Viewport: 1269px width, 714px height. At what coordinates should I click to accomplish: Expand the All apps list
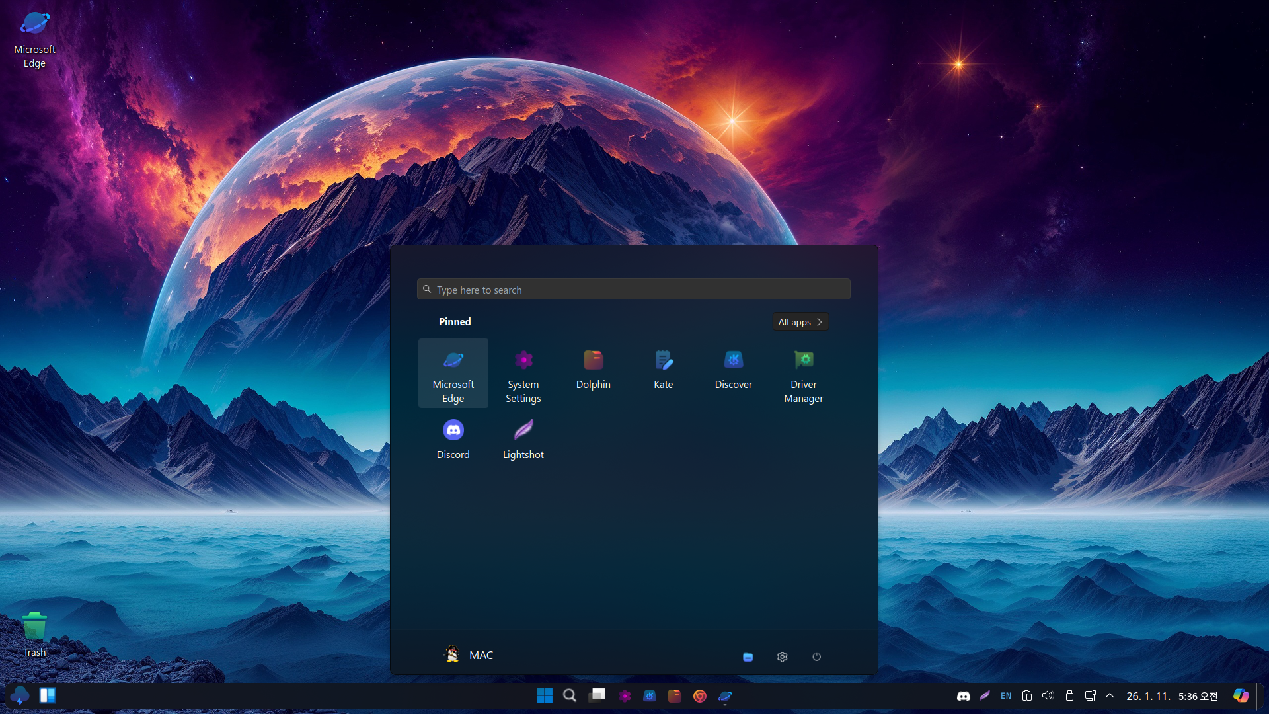(800, 322)
